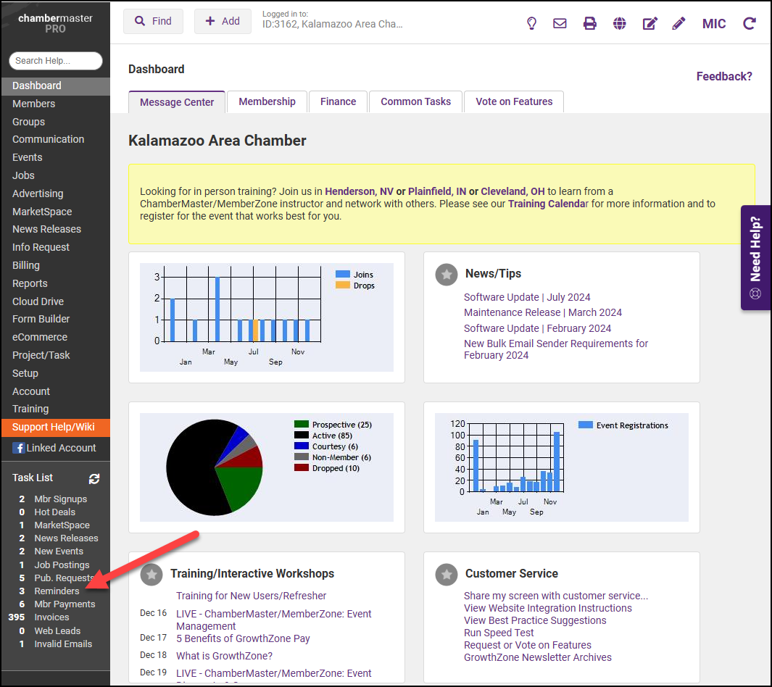
Task: Click the printer icon
Action: [x=590, y=23]
